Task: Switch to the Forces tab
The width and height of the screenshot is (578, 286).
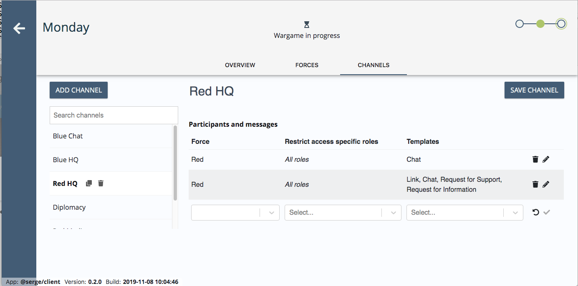Action: click(307, 65)
